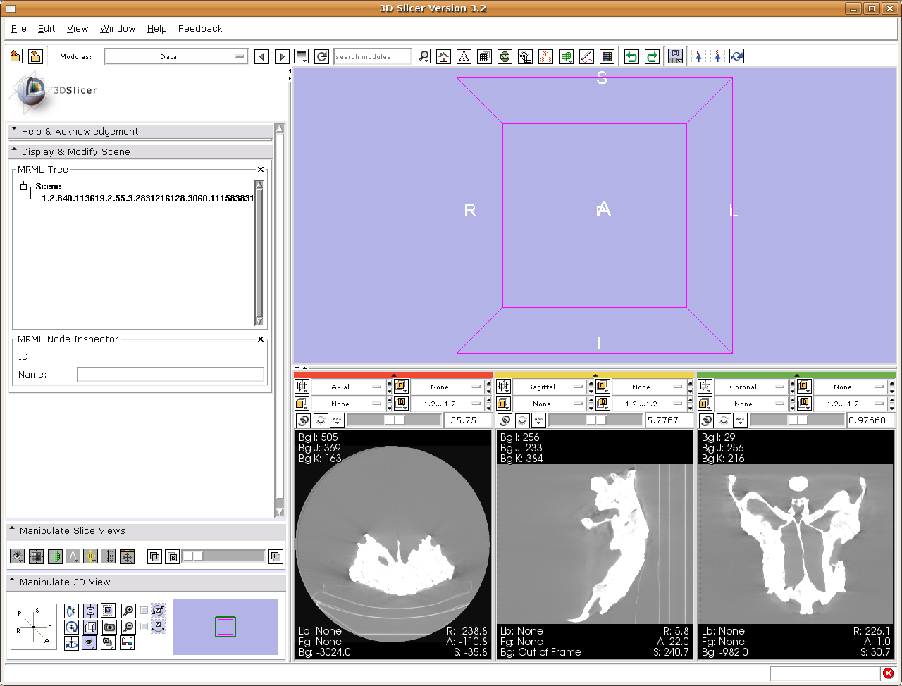902x686 pixels.
Task: Open the layout chooser icon
Action: coord(676,56)
